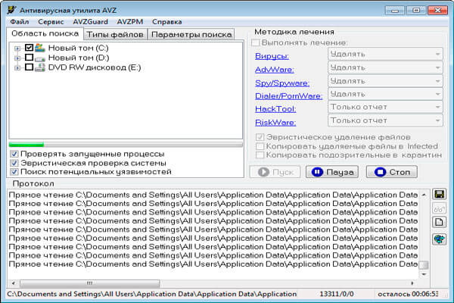Check the Новый том (C:) drive checkbox

[x=29, y=47]
